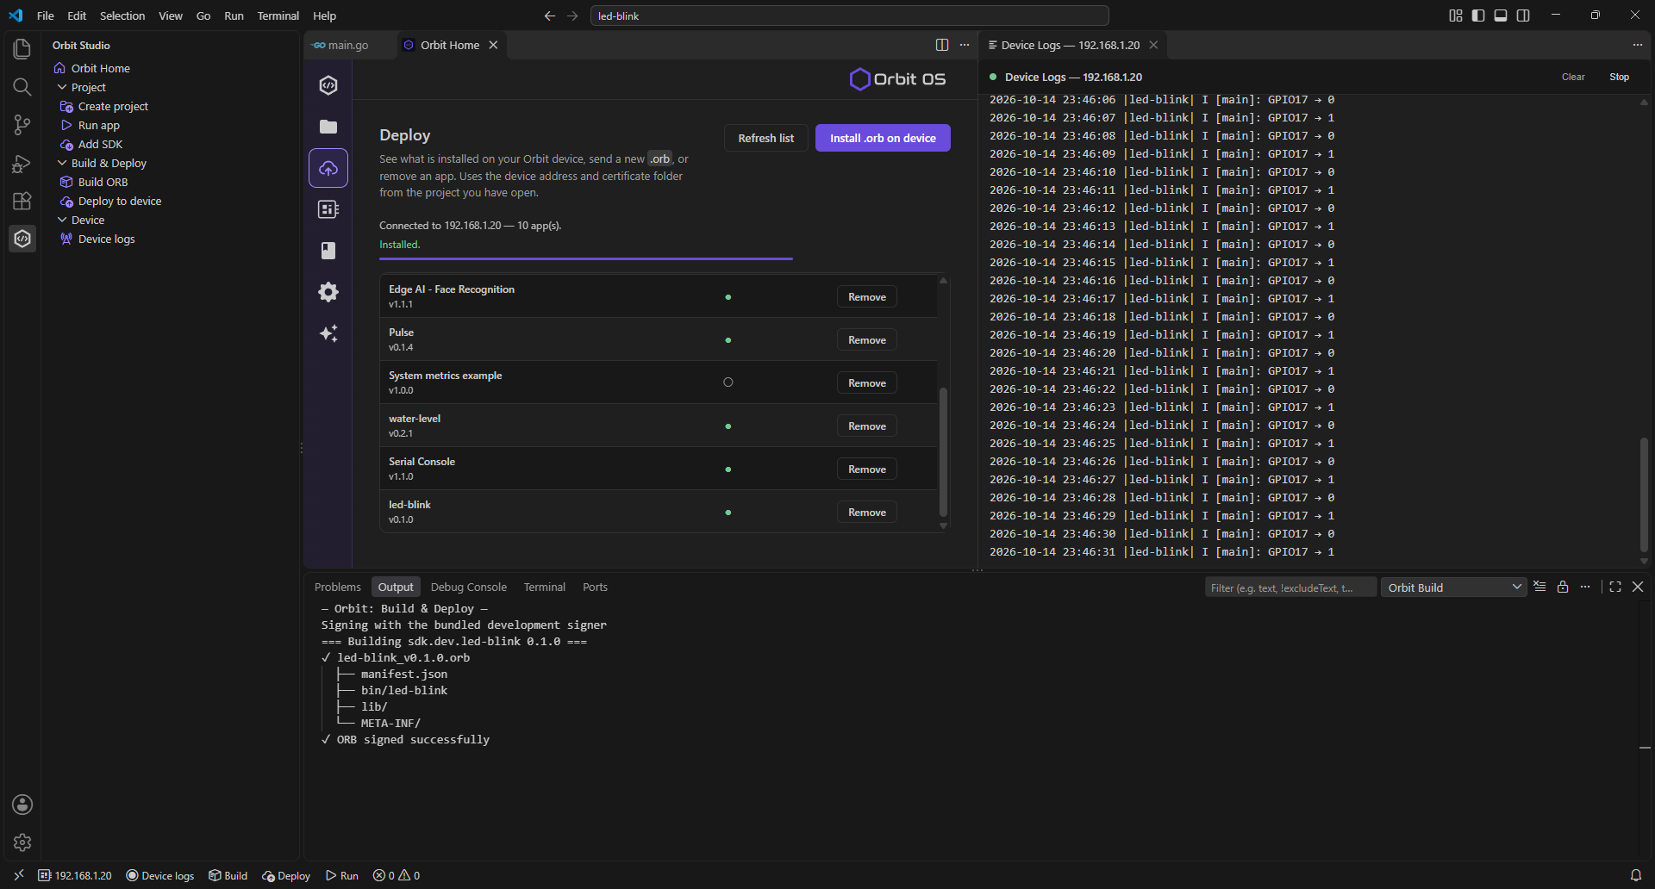Open notifications bell in status bar

tap(1635, 875)
